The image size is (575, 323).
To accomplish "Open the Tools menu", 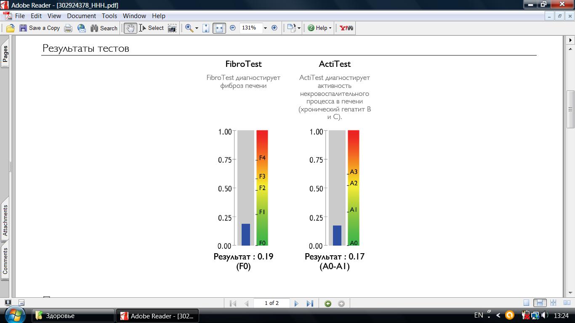I will 109,16.
